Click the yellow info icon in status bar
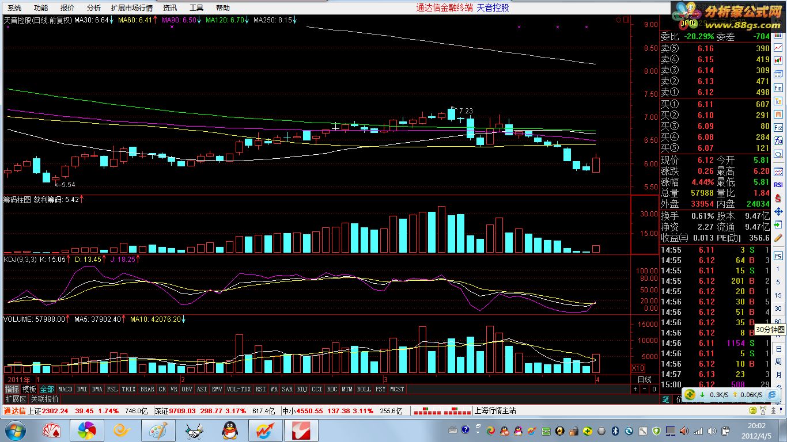787x442 pixels. (752, 410)
